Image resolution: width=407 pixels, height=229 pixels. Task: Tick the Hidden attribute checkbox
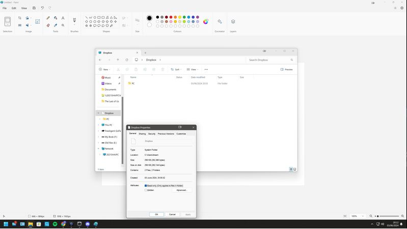(146, 190)
